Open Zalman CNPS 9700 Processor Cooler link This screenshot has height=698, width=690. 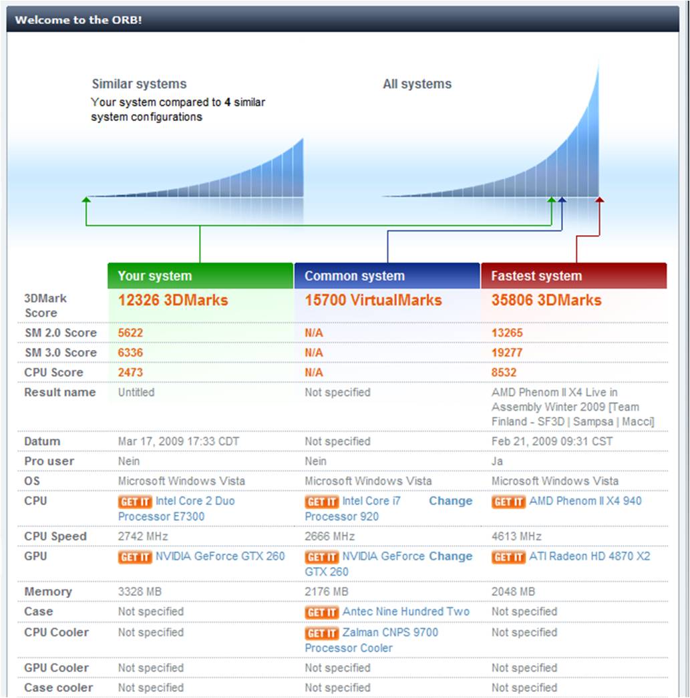pyautogui.click(x=371, y=640)
